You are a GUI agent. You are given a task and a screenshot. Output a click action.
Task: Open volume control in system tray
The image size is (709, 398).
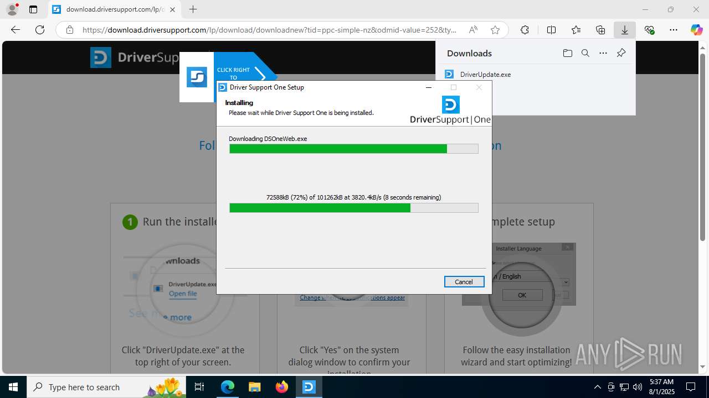click(637, 387)
